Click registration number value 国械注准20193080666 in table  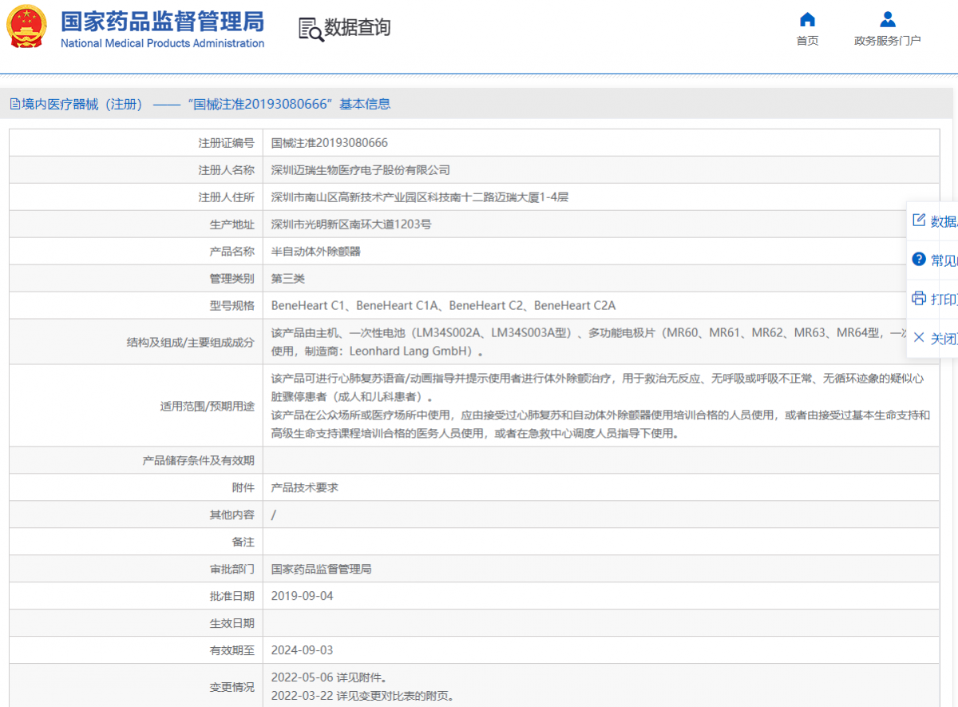329,143
